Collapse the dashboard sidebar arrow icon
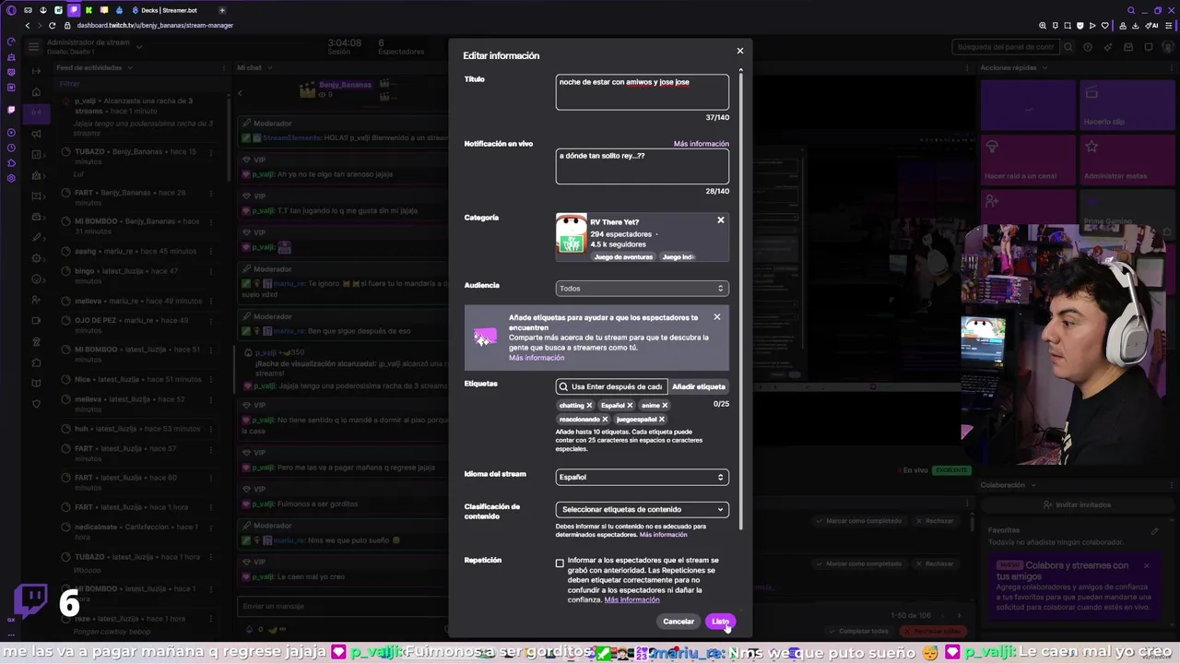Screen dimensions: 1180x664 coord(36,71)
